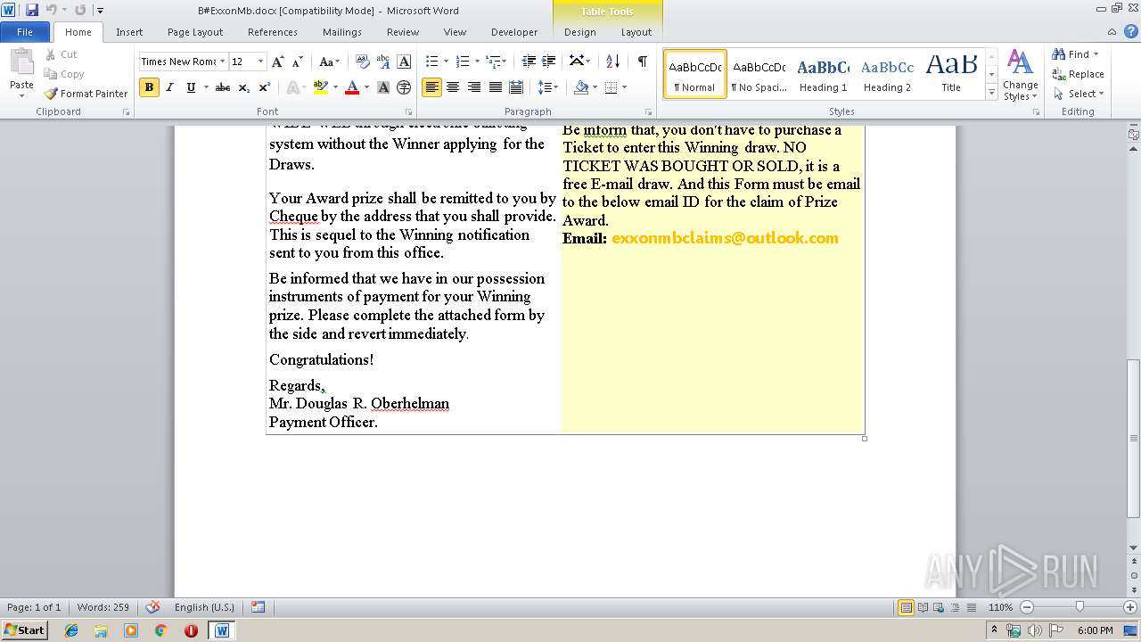Toggle Bold formatting
The width and height of the screenshot is (1141, 642).
(149, 87)
